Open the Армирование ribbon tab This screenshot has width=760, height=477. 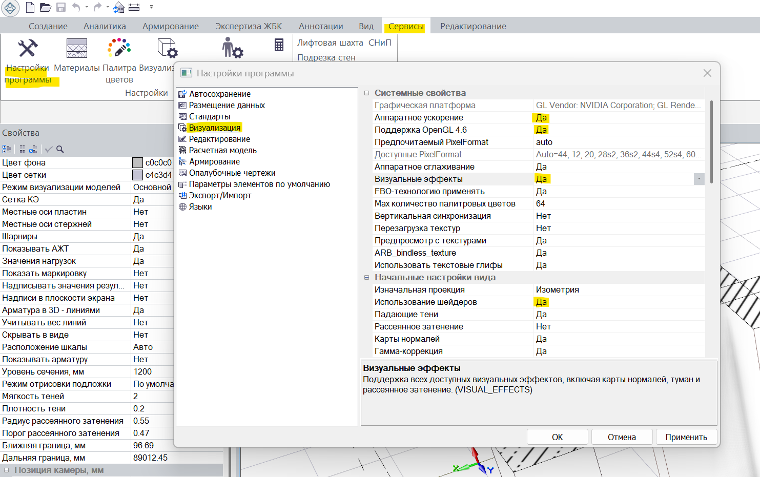(171, 26)
